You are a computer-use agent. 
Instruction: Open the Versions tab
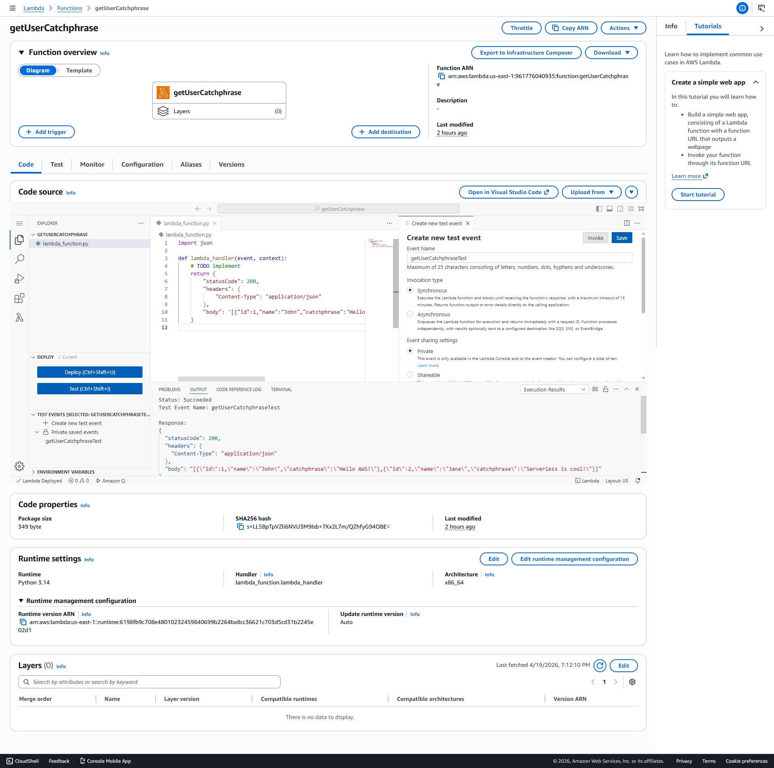point(232,164)
